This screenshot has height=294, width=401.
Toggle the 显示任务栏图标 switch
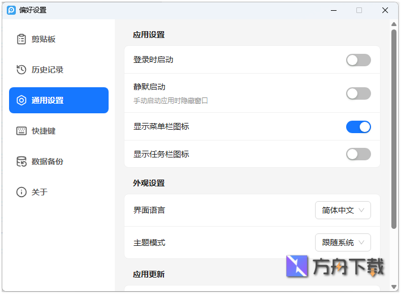358,154
